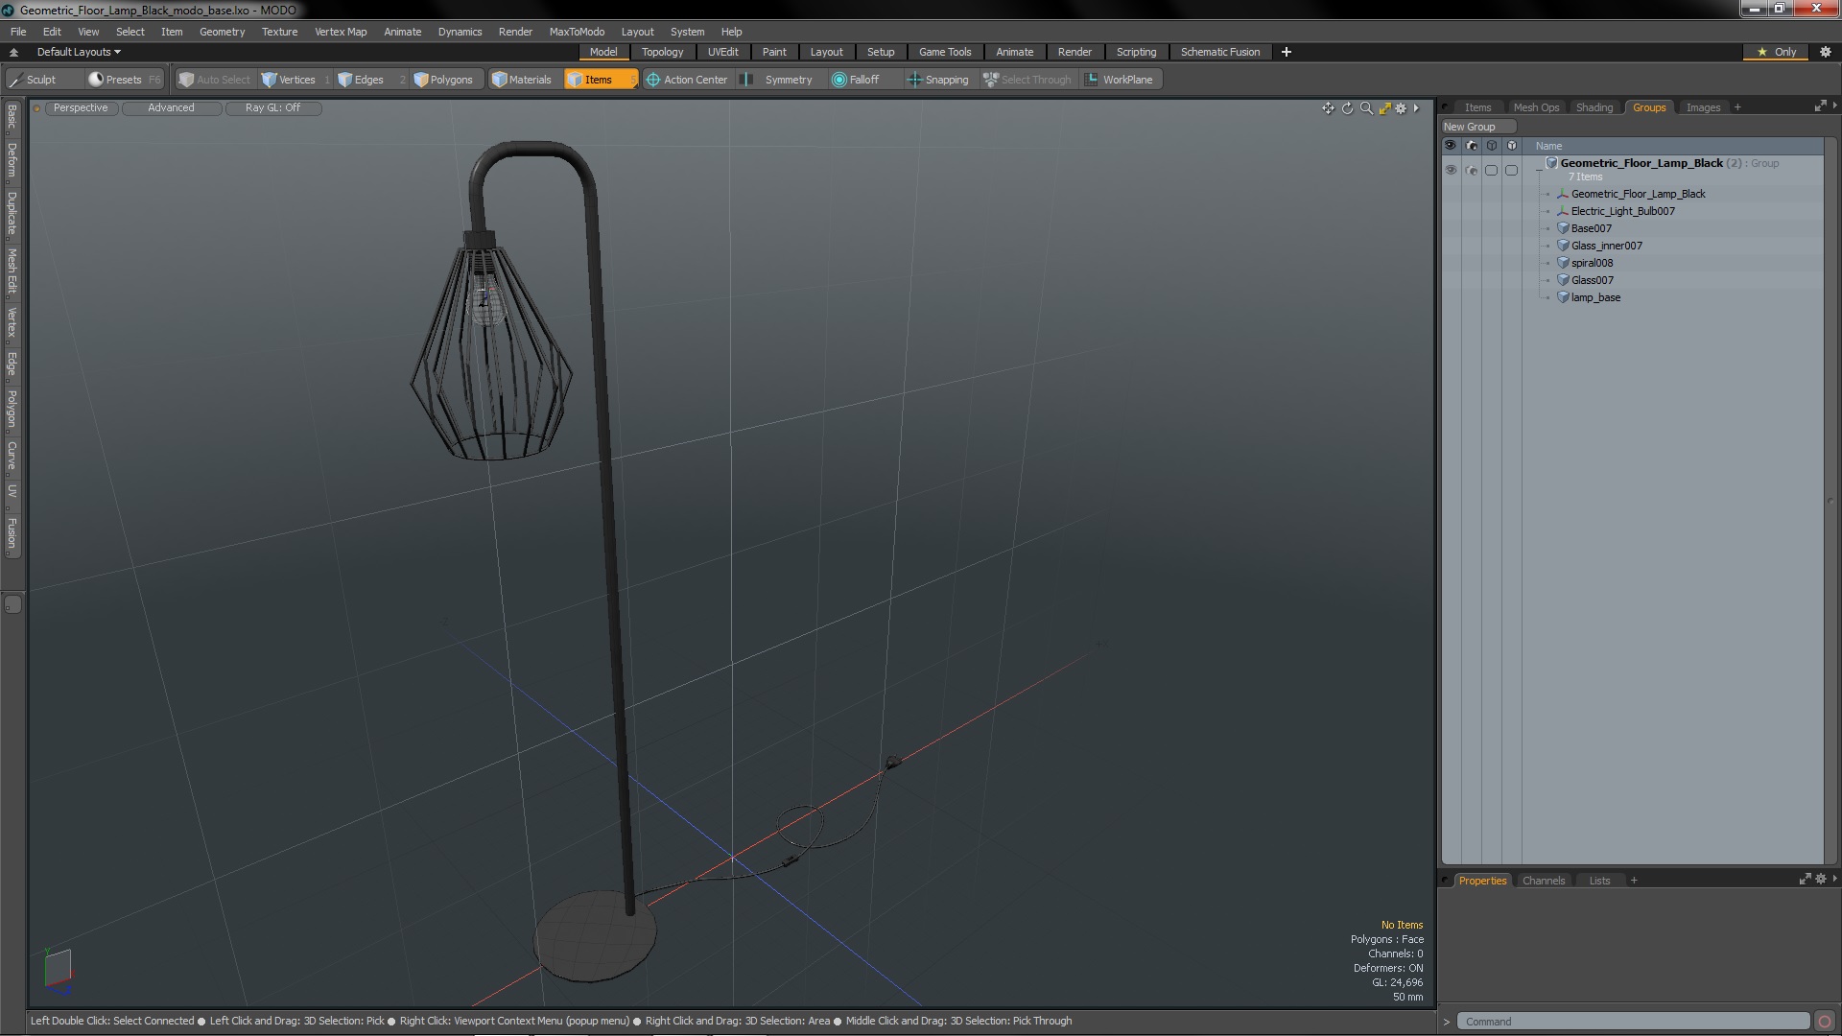
Task: Open viewport settings gear icon
Action: tap(1401, 108)
